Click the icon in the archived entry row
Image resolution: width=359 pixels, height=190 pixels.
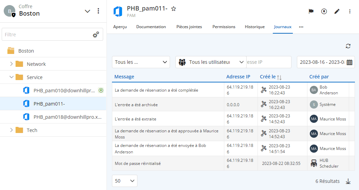click(264, 104)
